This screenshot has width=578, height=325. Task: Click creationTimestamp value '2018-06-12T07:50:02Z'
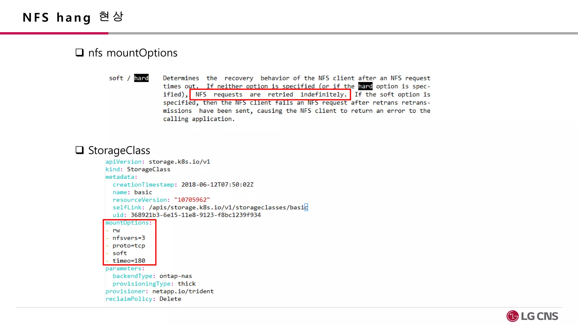[x=217, y=185]
